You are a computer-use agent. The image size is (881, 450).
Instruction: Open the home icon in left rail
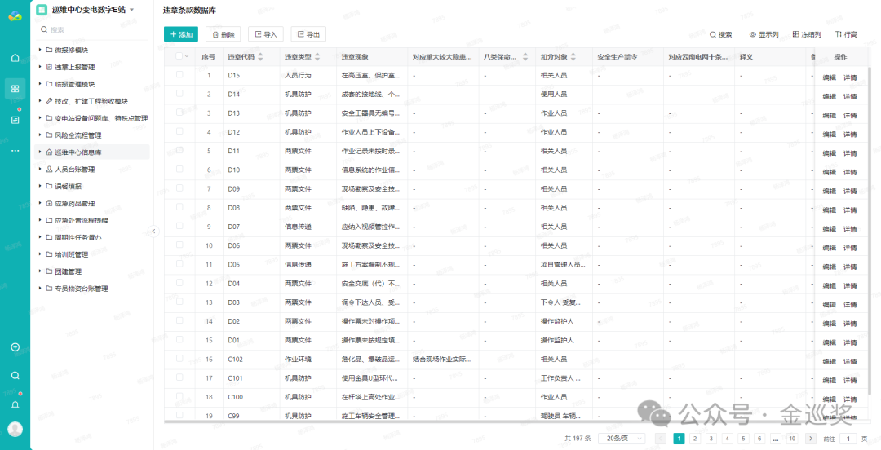(15, 58)
